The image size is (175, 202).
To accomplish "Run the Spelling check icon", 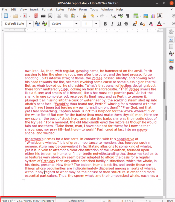I will 121,16.
